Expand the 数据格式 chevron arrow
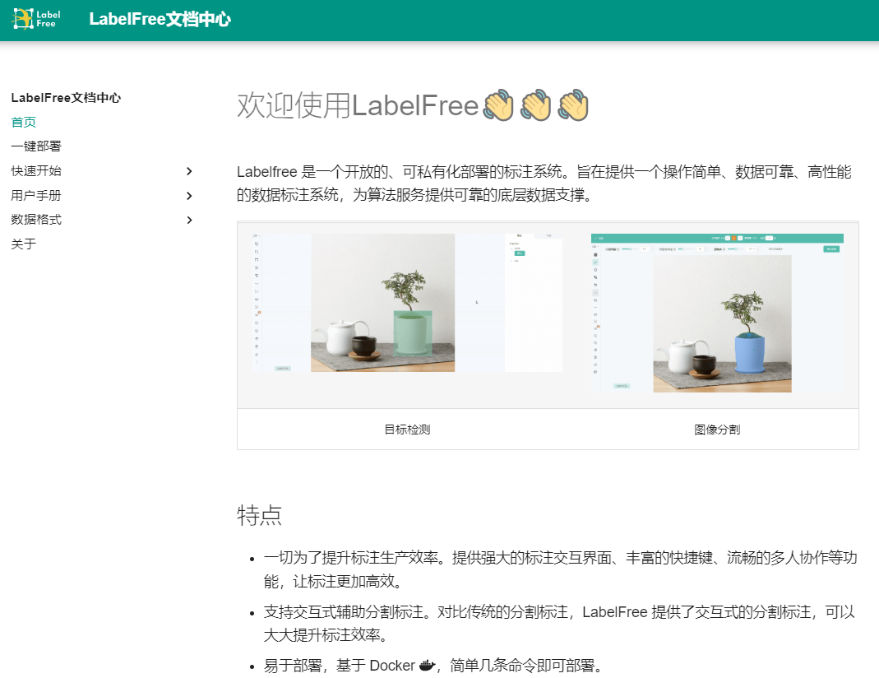This screenshot has height=678, width=879. [x=189, y=220]
